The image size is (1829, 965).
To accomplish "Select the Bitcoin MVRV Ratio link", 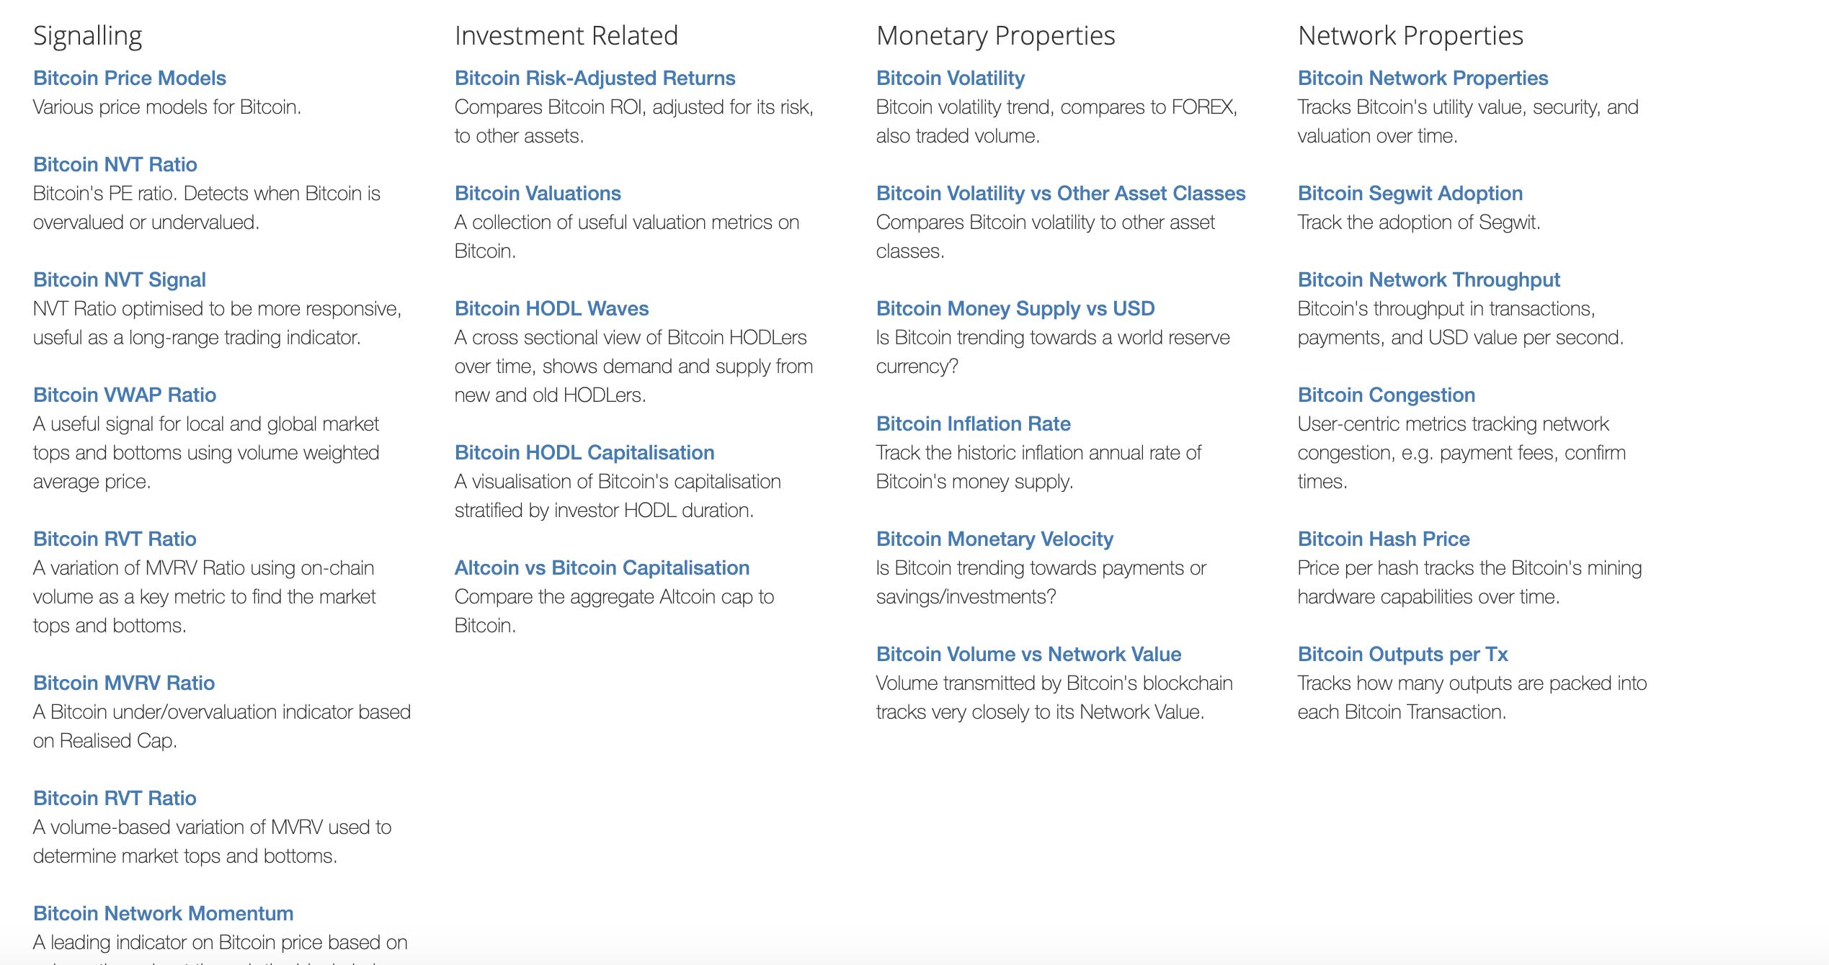I will click(124, 683).
